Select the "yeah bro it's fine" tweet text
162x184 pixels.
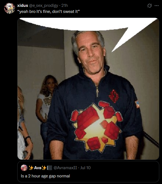click(x=49, y=12)
